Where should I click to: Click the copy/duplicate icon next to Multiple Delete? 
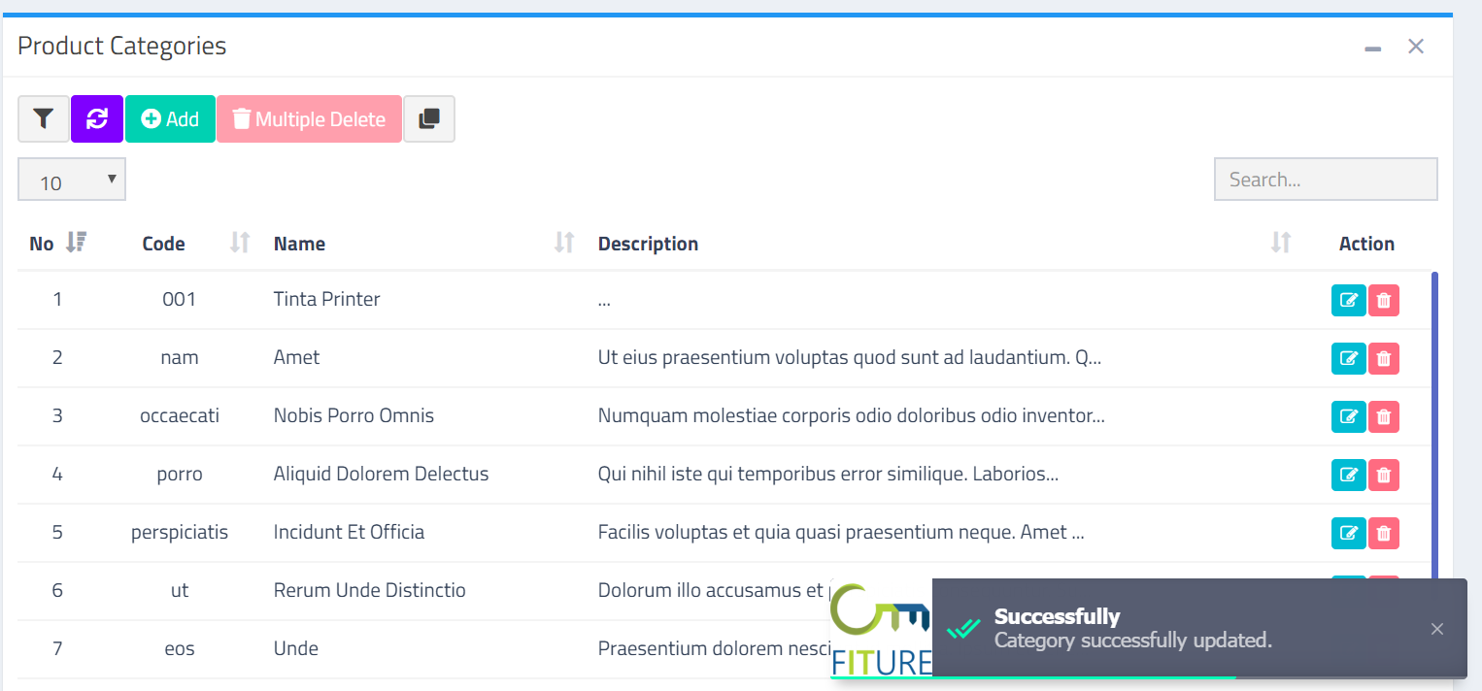[429, 118]
